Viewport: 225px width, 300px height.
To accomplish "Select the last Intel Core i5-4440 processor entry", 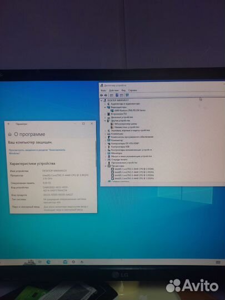I will click(x=134, y=178).
